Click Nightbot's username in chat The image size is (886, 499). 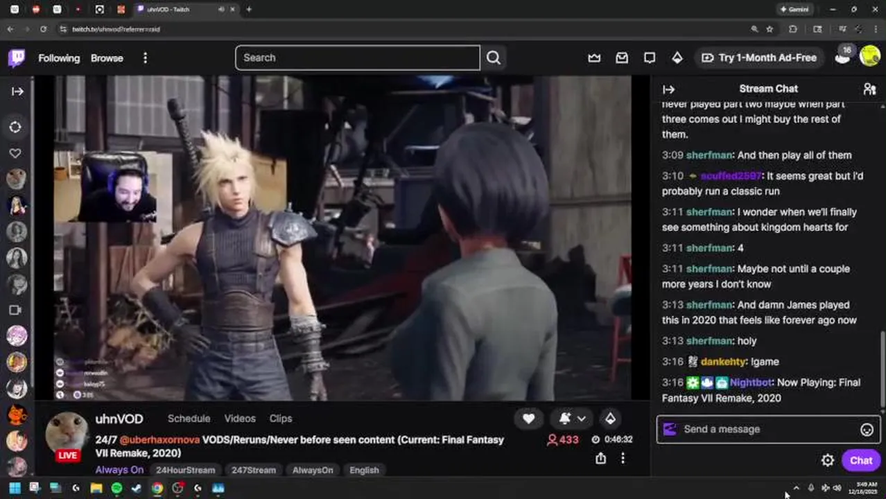click(751, 383)
